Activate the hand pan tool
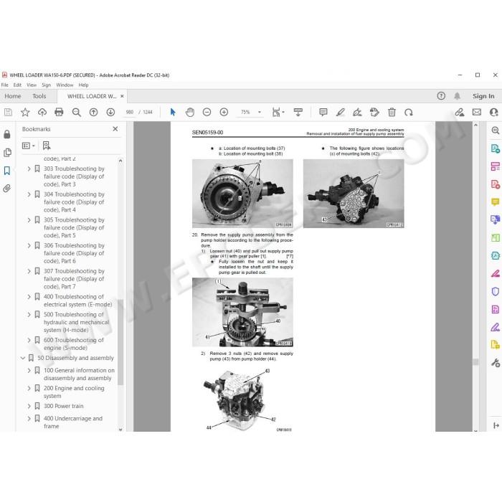The image size is (502, 502). pos(190,112)
